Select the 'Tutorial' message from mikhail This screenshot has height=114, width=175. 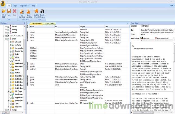pos(78,69)
